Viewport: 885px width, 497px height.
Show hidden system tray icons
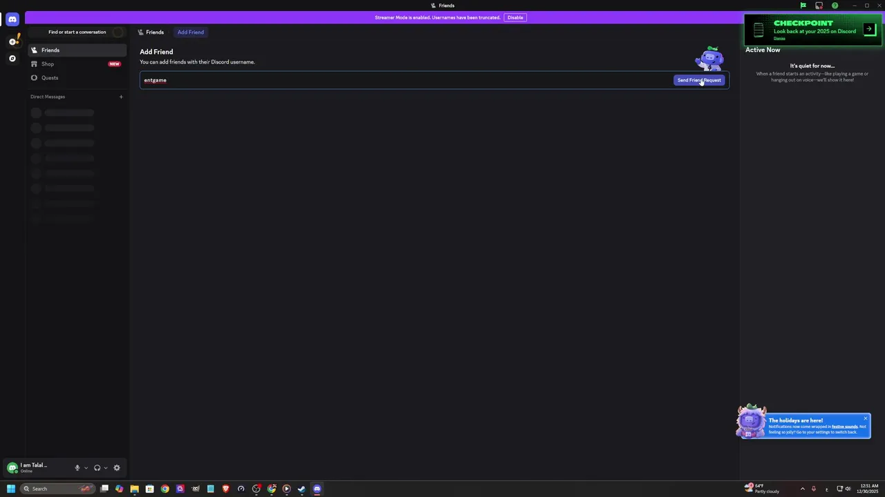(x=802, y=489)
